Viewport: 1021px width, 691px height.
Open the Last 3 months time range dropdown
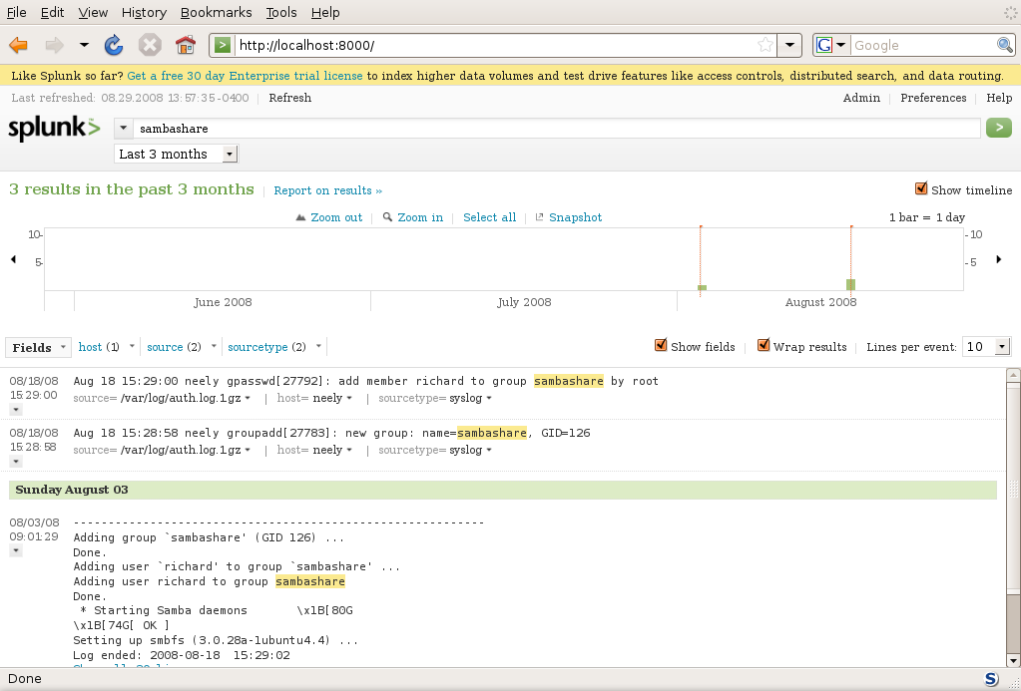177,155
